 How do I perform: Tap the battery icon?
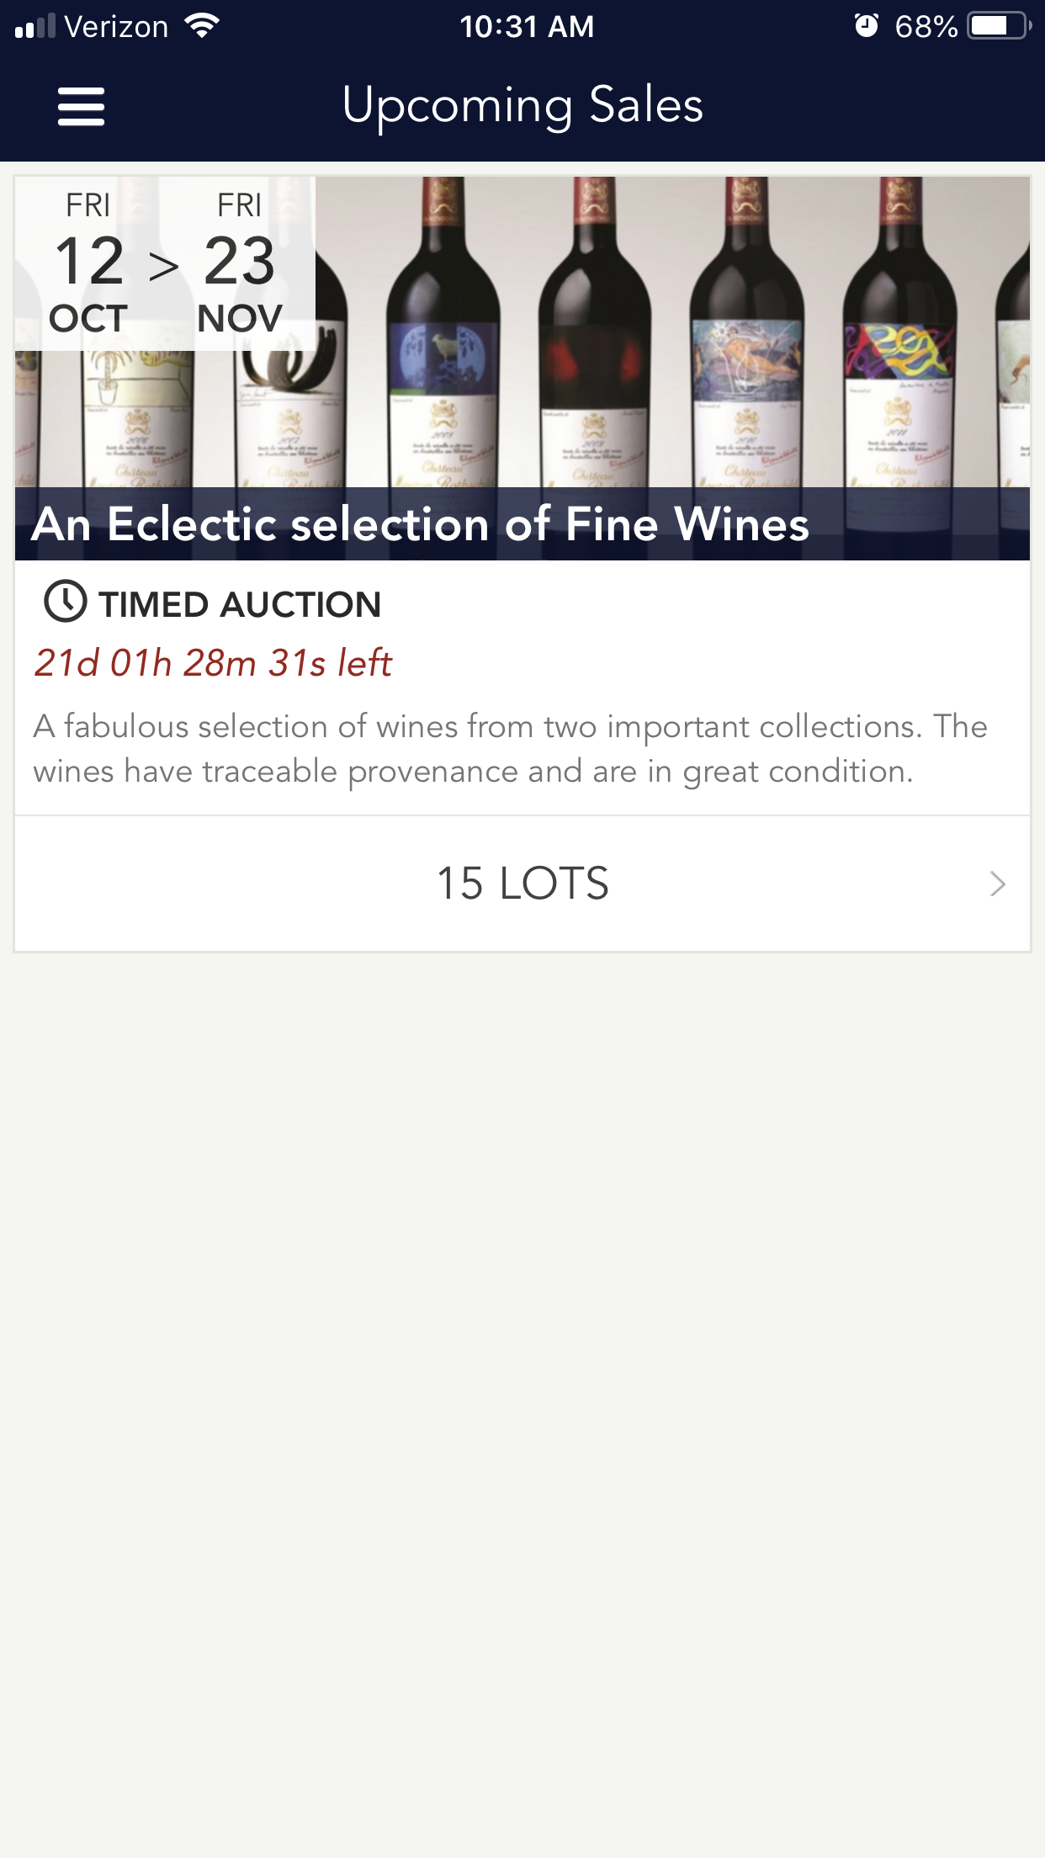[999, 26]
